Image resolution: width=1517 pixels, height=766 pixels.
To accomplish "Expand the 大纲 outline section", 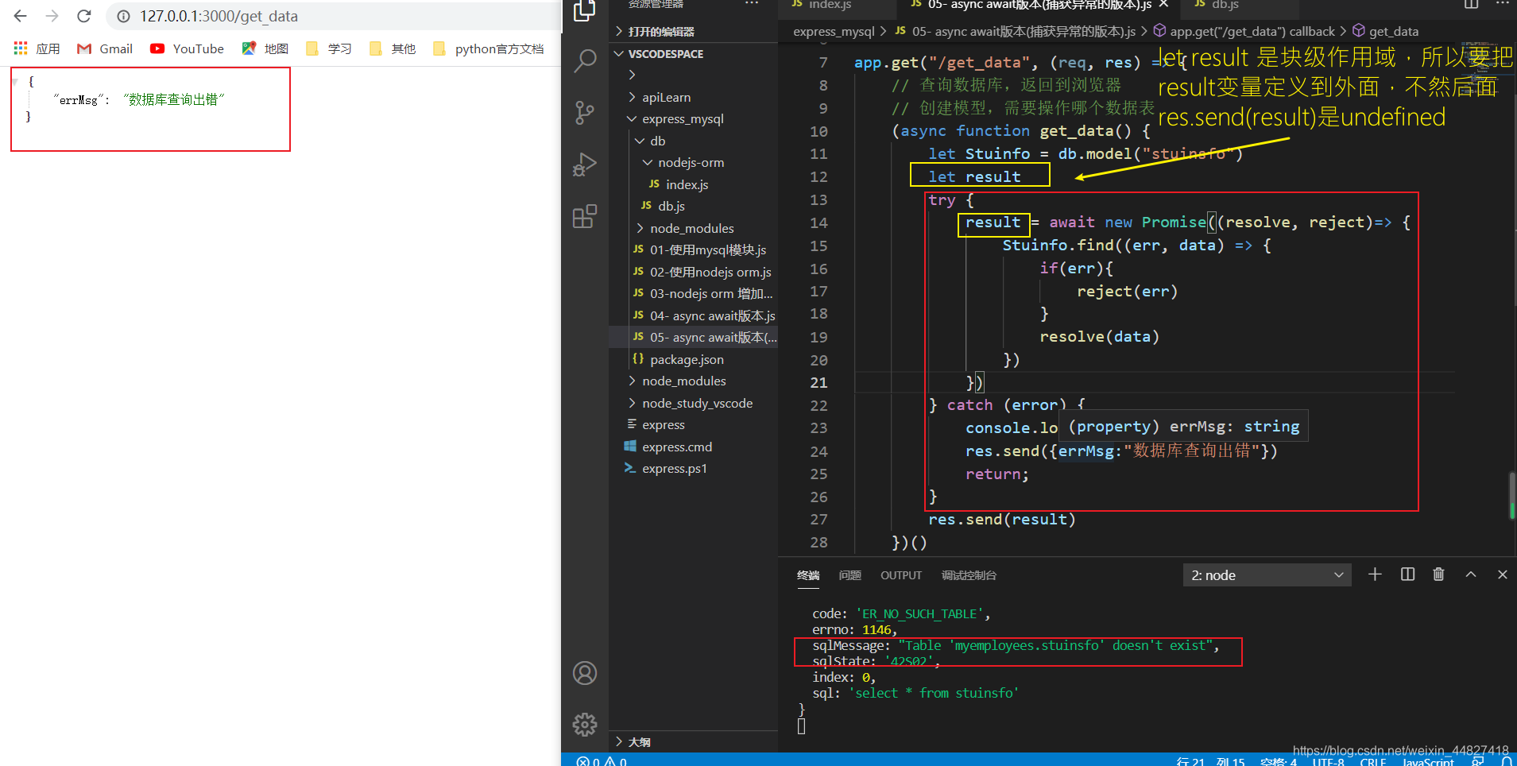I will point(693,741).
